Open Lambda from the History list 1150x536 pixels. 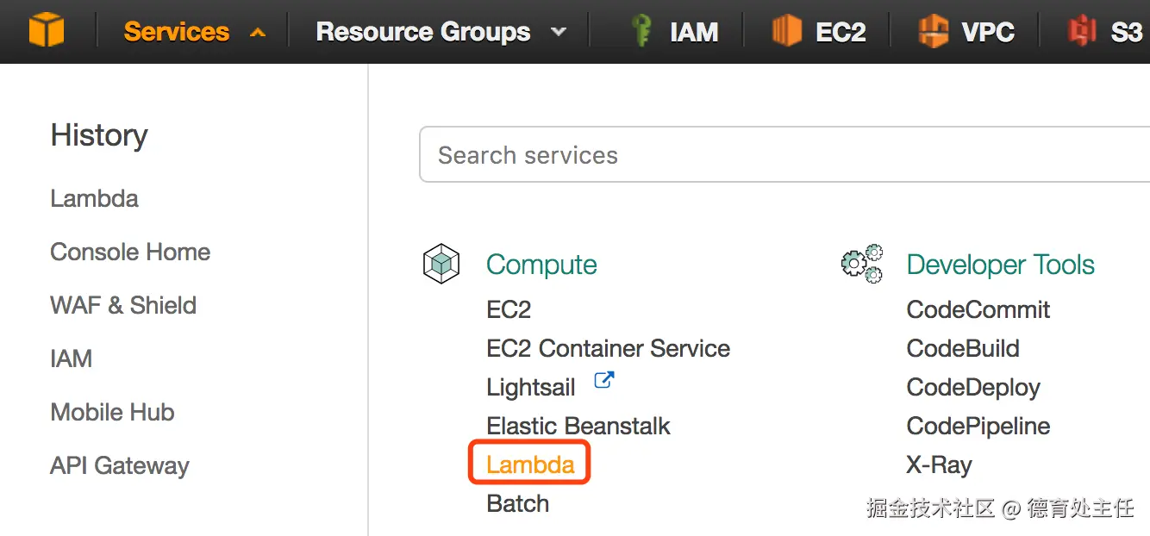[x=94, y=198]
